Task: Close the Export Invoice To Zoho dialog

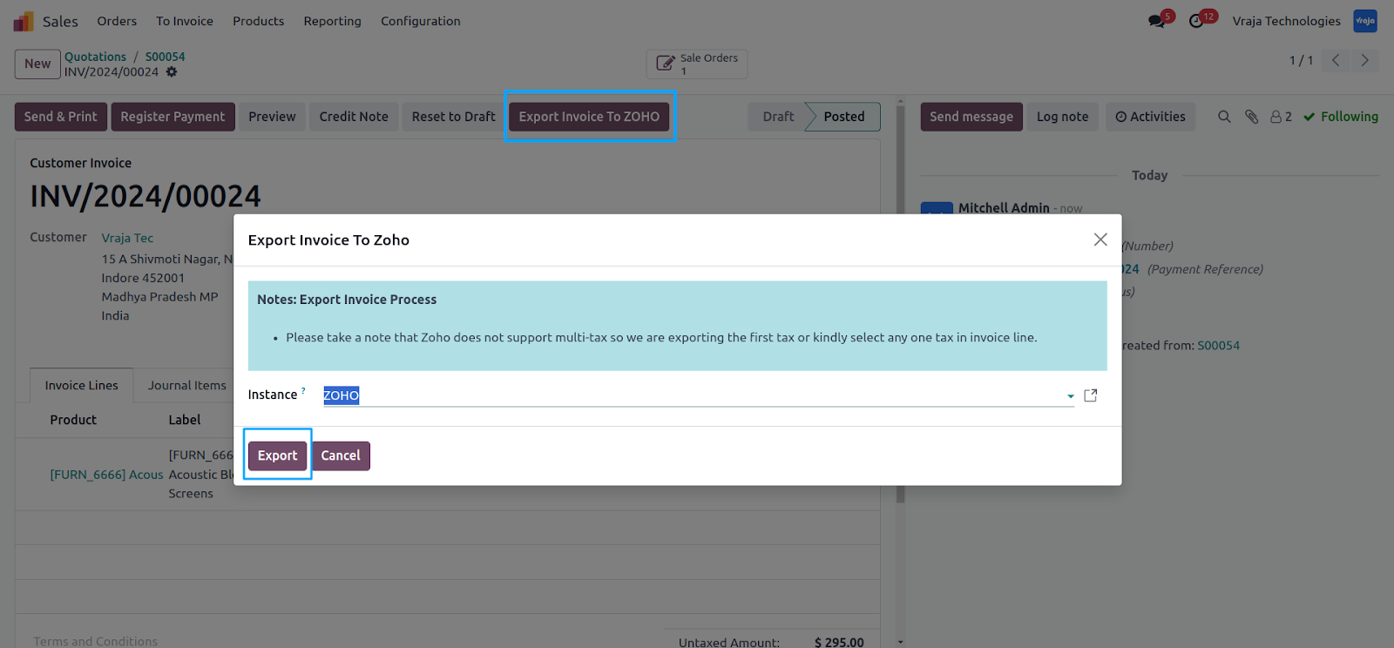Action: [1100, 240]
